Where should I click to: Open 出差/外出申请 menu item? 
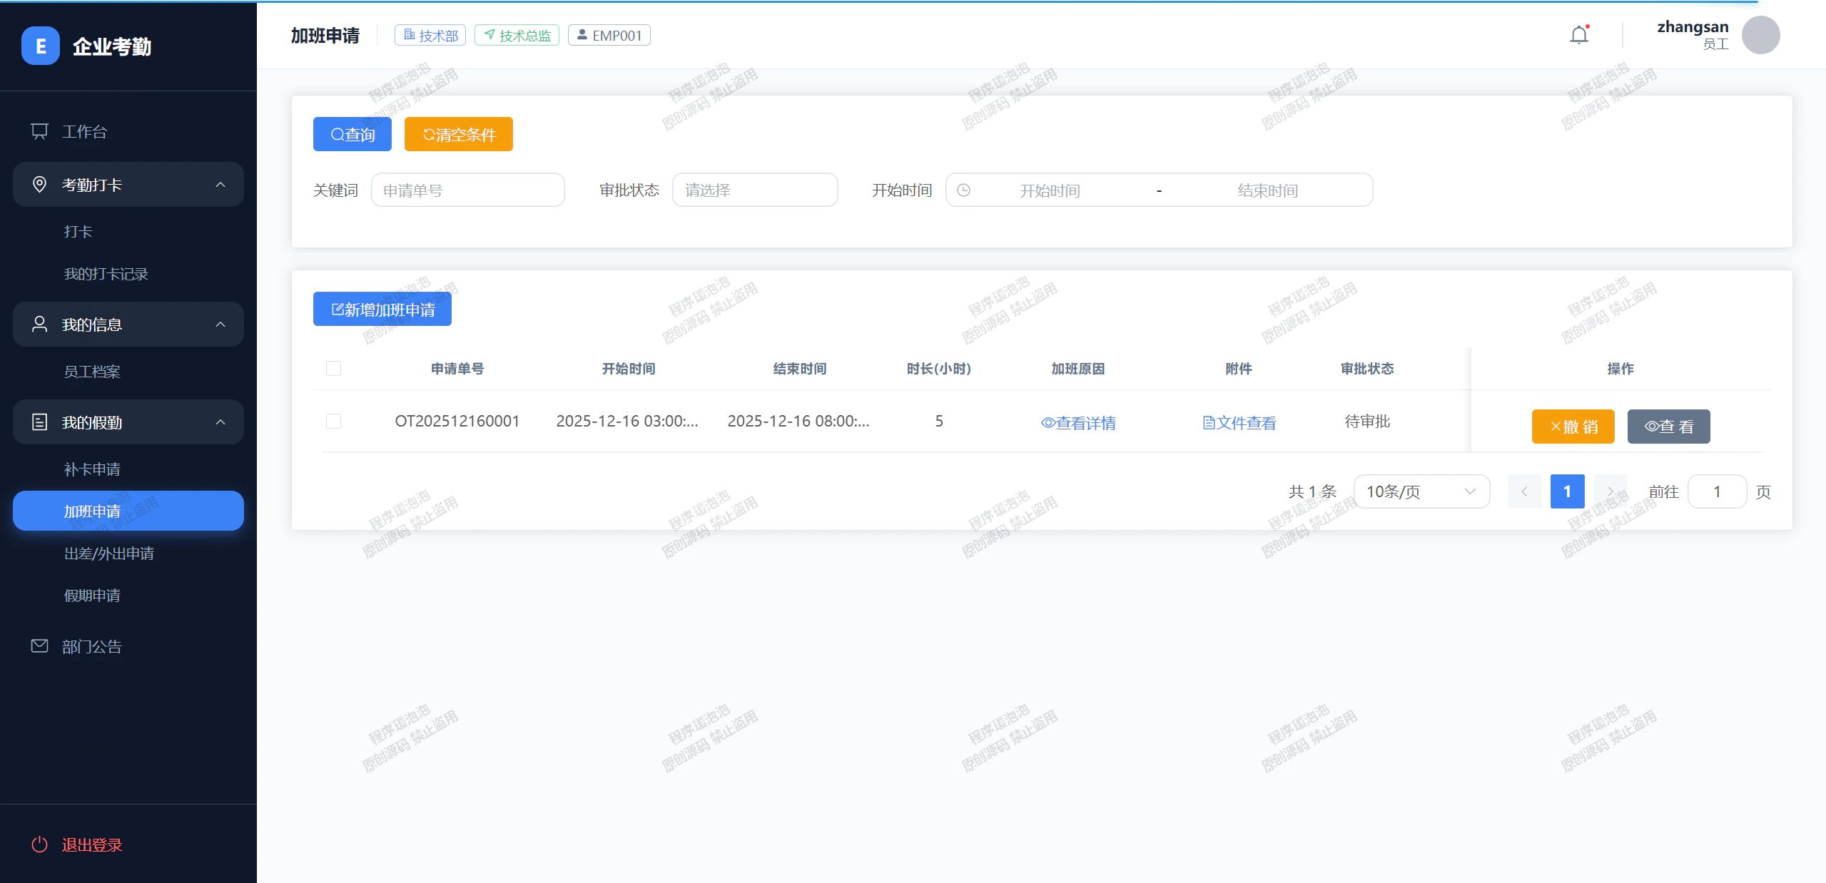(x=128, y=553)
